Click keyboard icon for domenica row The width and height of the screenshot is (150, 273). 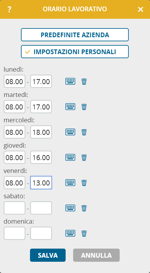(70, 233)
